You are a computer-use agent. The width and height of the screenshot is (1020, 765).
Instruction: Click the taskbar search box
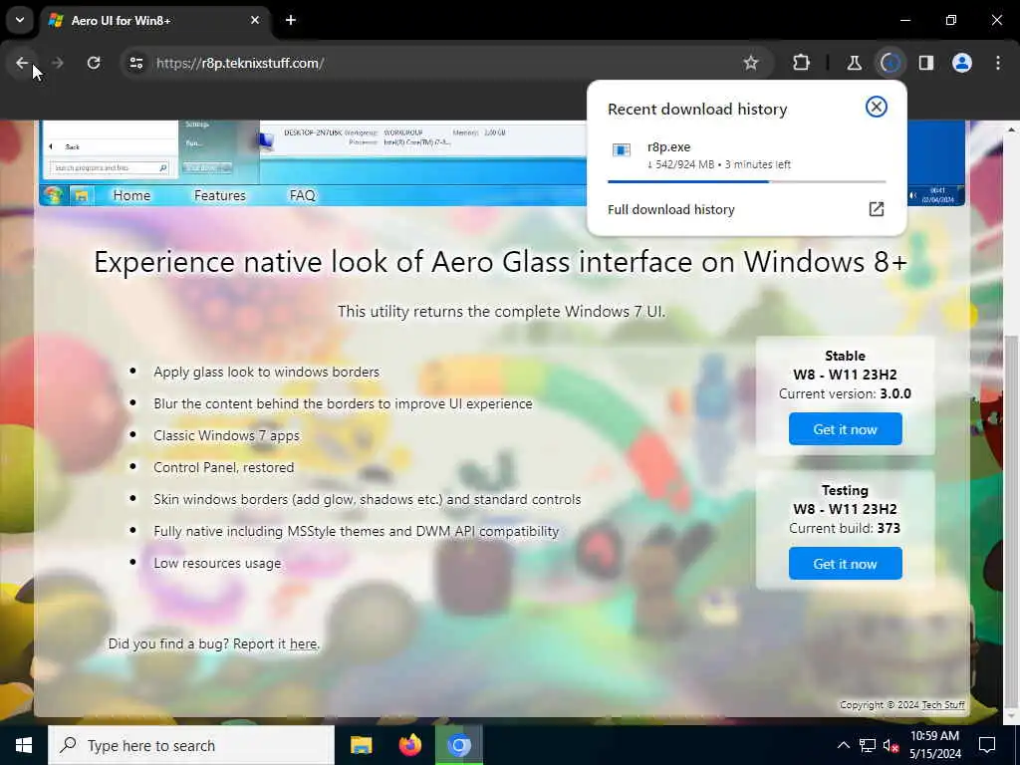(x=191, y=745)
